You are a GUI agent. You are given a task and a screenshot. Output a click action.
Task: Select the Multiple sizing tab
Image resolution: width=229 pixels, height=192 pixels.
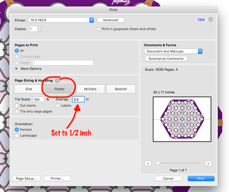pos(90,89)
